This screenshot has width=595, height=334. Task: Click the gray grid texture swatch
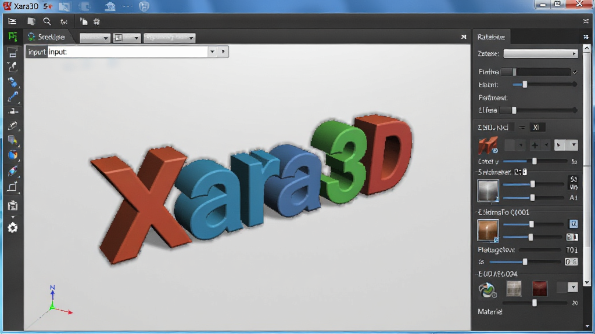514,289
